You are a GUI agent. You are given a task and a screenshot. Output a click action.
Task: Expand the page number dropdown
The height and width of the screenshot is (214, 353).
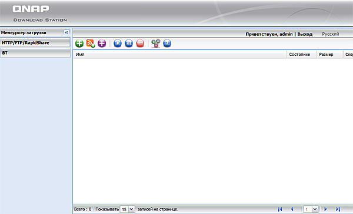tap(315, 209)
